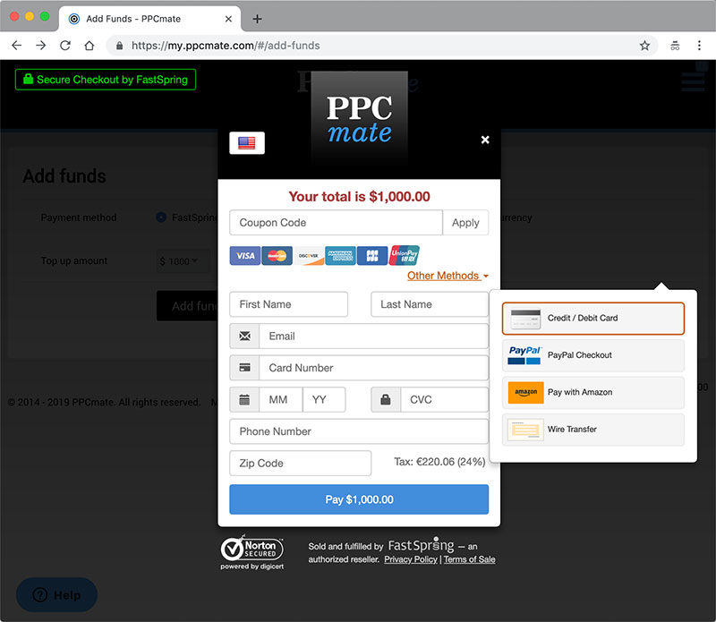The width and height of the screenshot is (716, 622).
Task: Open the top up amount dropdown
Action: pyautogui.click(x=183, y=261)
